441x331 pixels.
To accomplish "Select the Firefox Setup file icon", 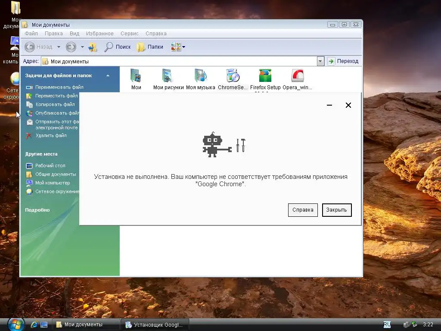I will coord(265,76).
